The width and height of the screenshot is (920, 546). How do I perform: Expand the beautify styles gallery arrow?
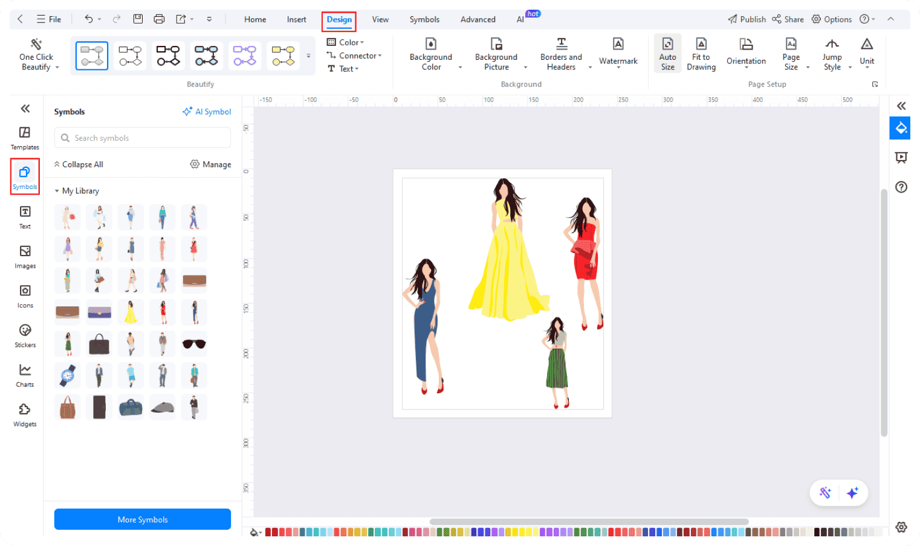pos(308,56)
